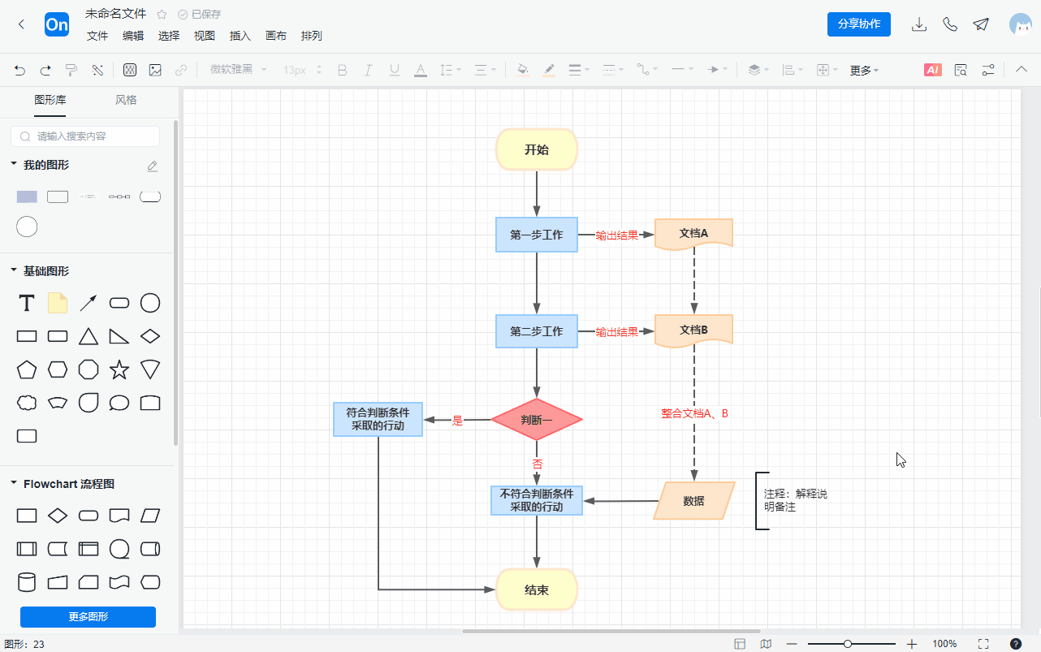Open the find and replace icon

[x=961, y=70]
